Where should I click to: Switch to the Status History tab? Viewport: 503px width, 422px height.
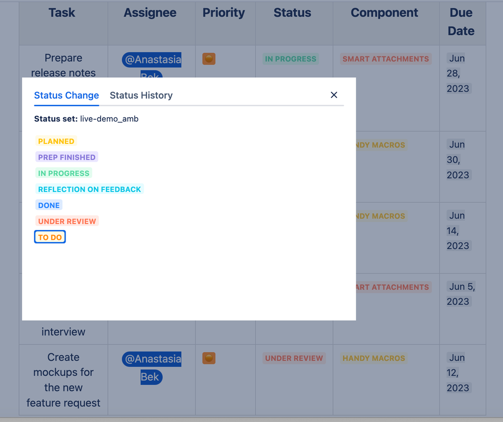click(x=141, y=95)
